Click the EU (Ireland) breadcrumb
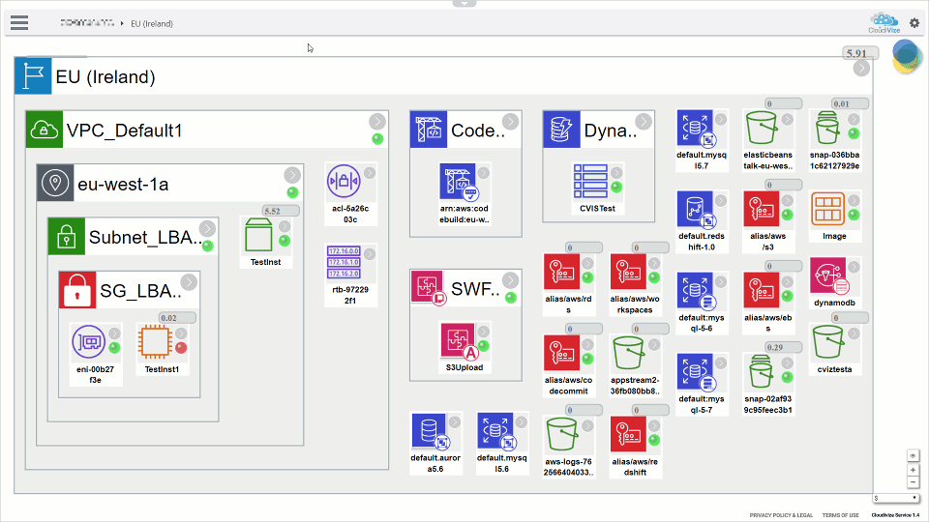The image size is (929, 522). [x=152, y=23]
